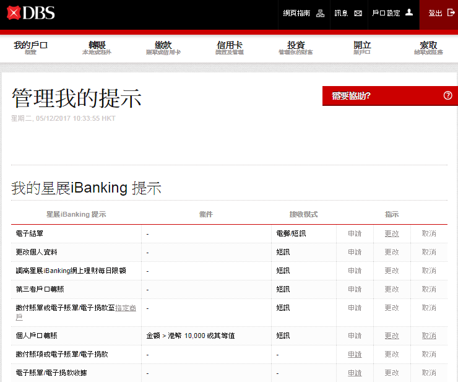Click 申請 for 電子賬單/電子捐款收據 row
The image size is (458, 382).
355,373
